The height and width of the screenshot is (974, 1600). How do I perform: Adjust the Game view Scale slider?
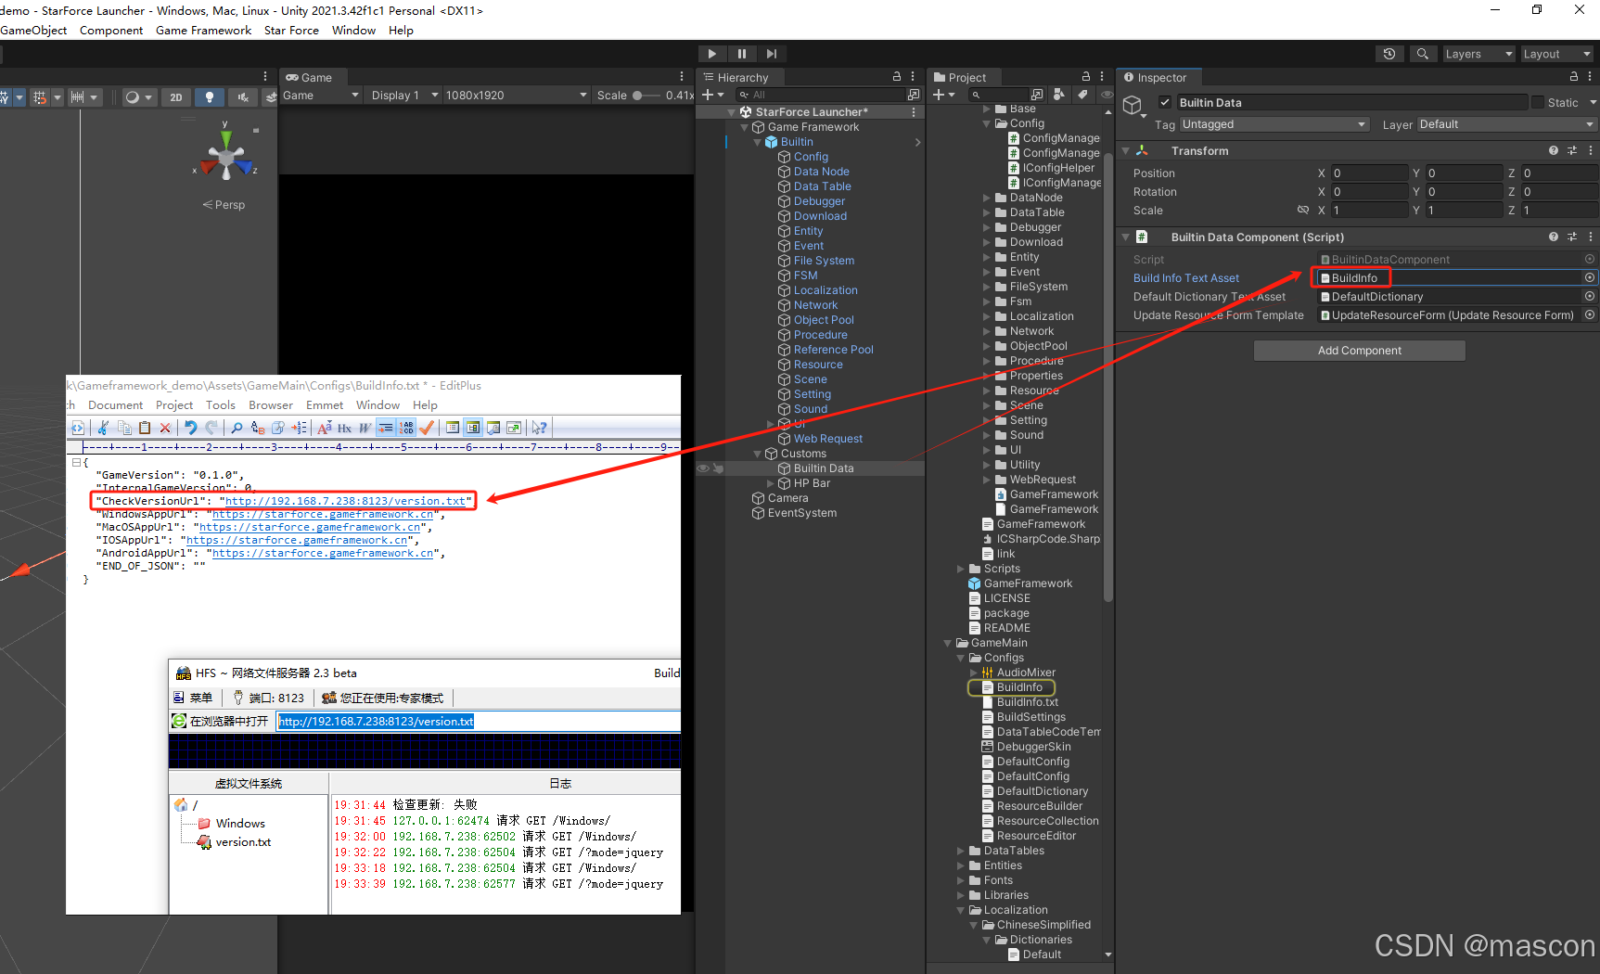tap(639, 95)
